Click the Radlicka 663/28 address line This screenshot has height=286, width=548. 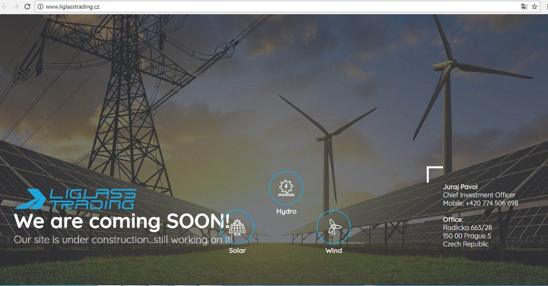coord(467,228)
